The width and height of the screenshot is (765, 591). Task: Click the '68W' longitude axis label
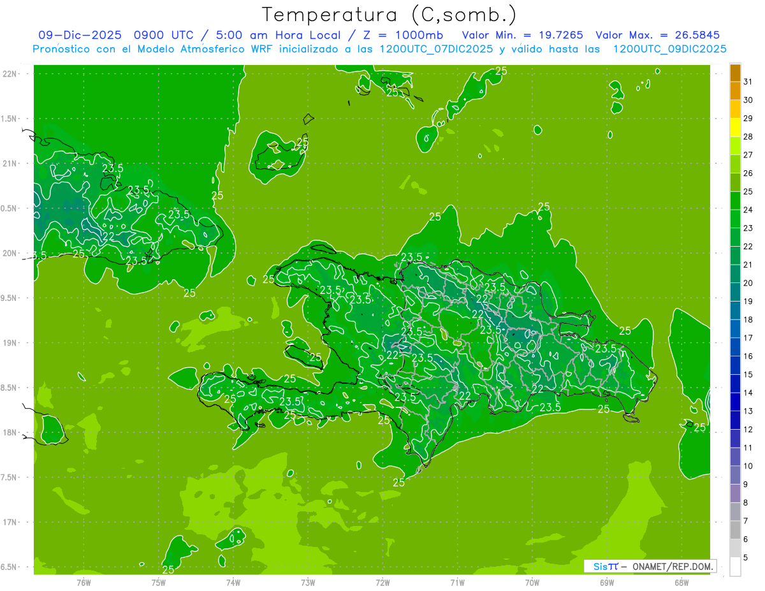click(x=681, y=583)
